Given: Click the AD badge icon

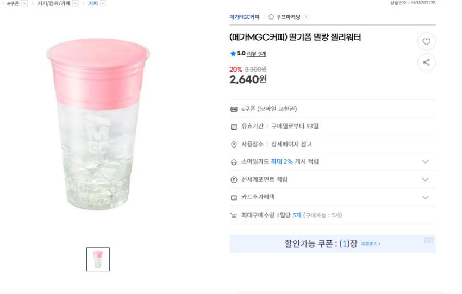Looking at the screenshot, I should pos(428,240).
